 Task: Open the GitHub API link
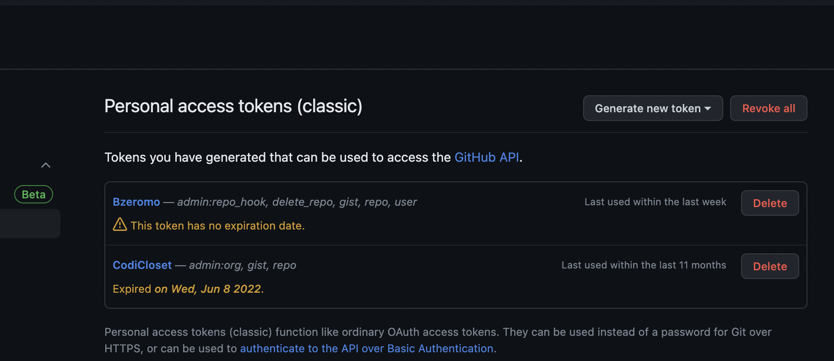click(x=487, y=157)
